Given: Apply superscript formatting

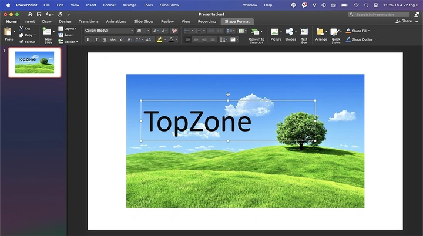Looking at the screenshot, I should click(x=122, y=39).
